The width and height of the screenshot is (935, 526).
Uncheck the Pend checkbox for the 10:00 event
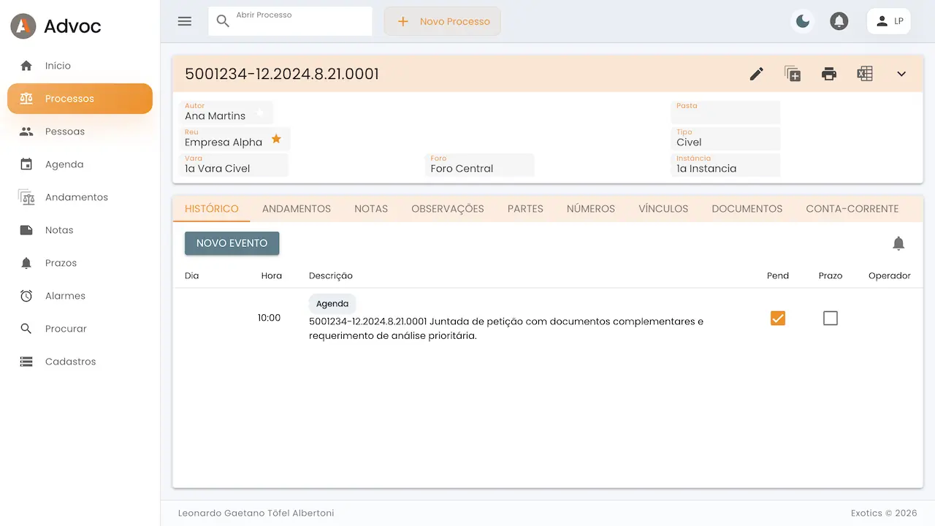coord(778,318)
